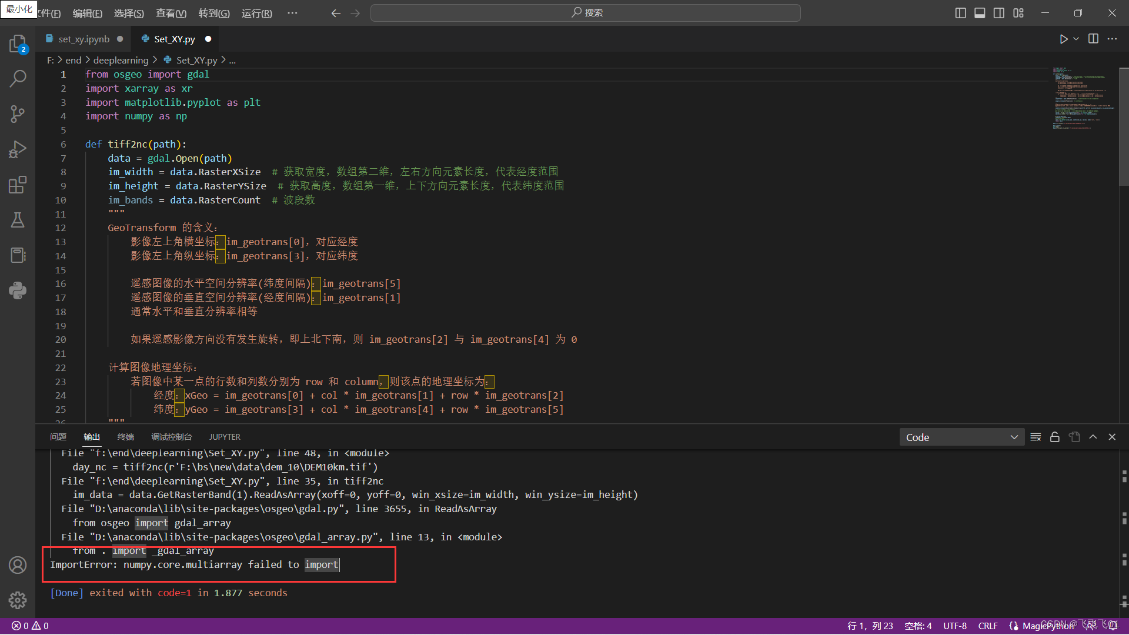Open Customize Layout options
The image size is (1129, 635).
[x=1018, y=13]
